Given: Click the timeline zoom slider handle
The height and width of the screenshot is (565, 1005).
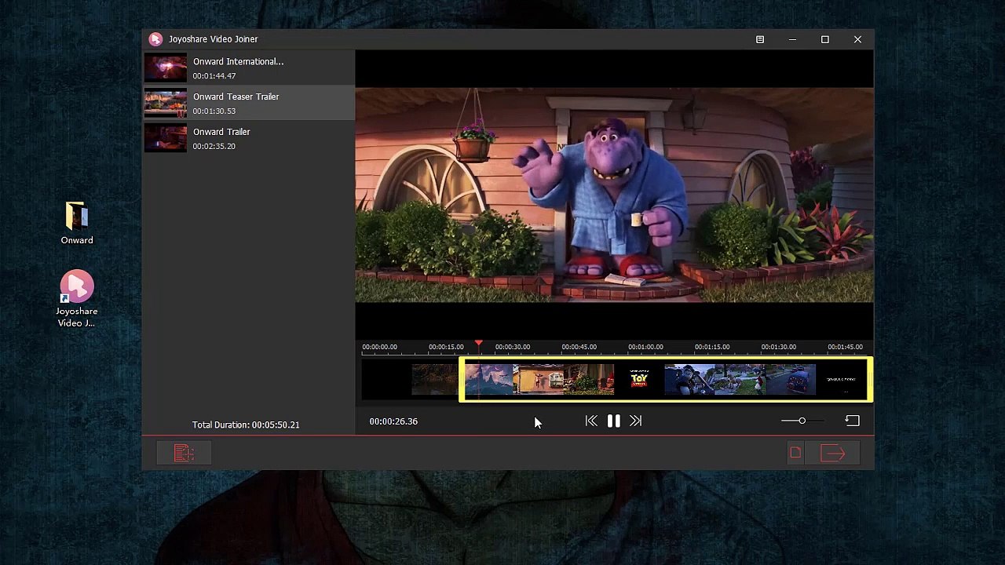Looking at the screenshot, I should click(x=802, y=421).
